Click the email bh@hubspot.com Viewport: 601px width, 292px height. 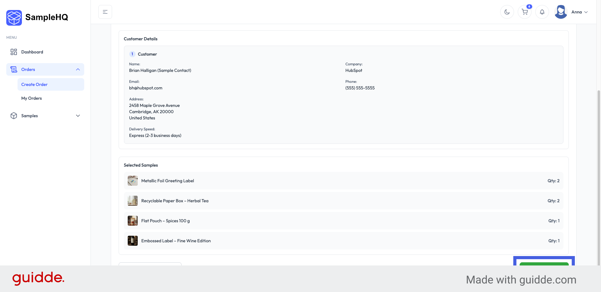[x=146, y=88]
